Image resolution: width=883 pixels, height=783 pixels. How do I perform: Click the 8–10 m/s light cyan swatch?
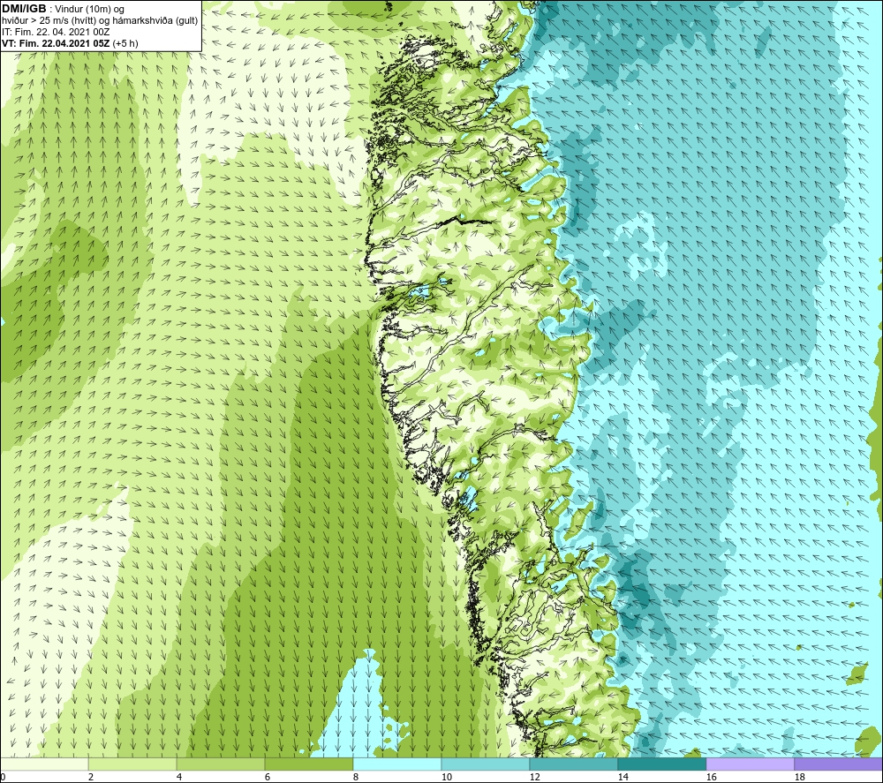click(397, 764)
